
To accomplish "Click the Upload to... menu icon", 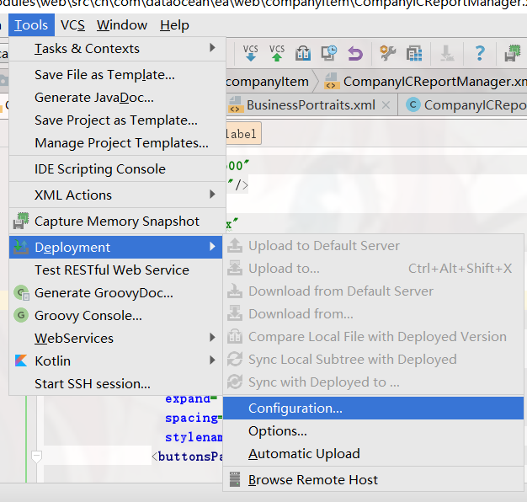I will pos(235,269).
